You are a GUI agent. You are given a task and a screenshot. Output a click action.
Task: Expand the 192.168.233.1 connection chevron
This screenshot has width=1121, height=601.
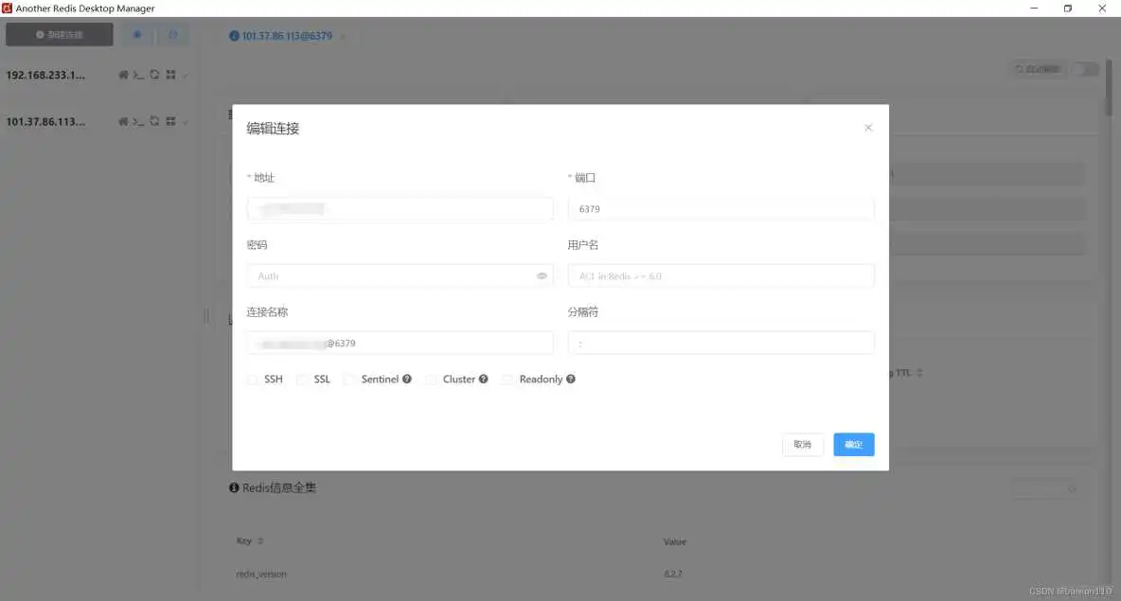pyautogui.click(x=186, y=75)
